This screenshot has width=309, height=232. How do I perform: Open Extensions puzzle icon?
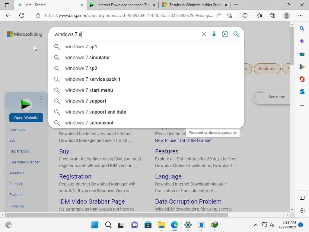(x=245, y=15)
